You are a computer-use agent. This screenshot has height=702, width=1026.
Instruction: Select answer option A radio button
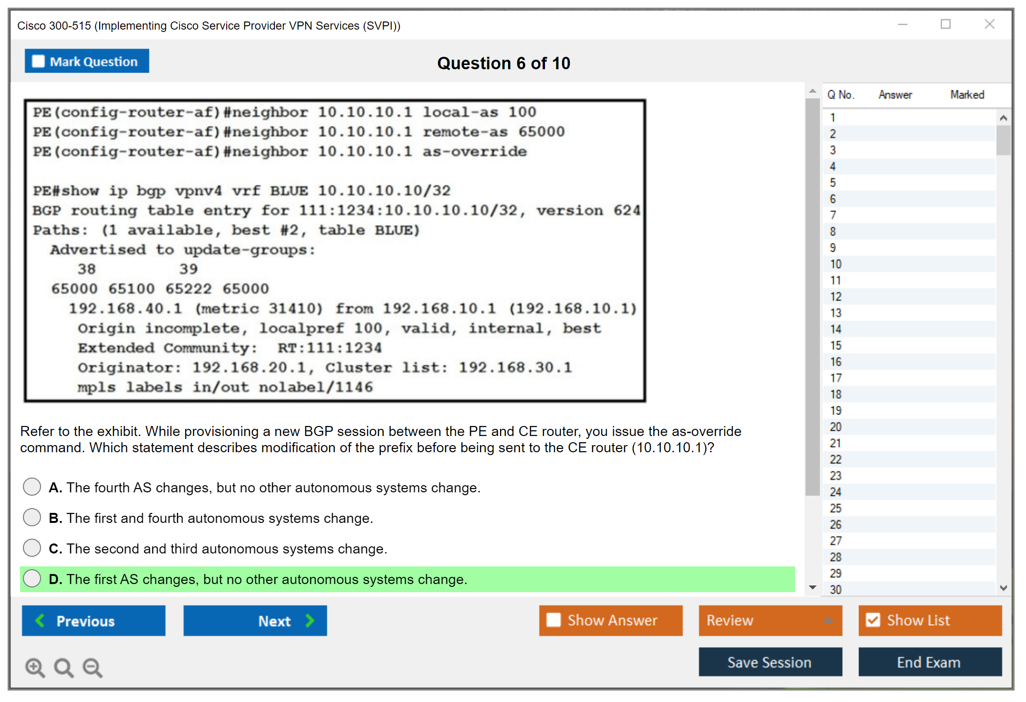(x=32, y=487)
